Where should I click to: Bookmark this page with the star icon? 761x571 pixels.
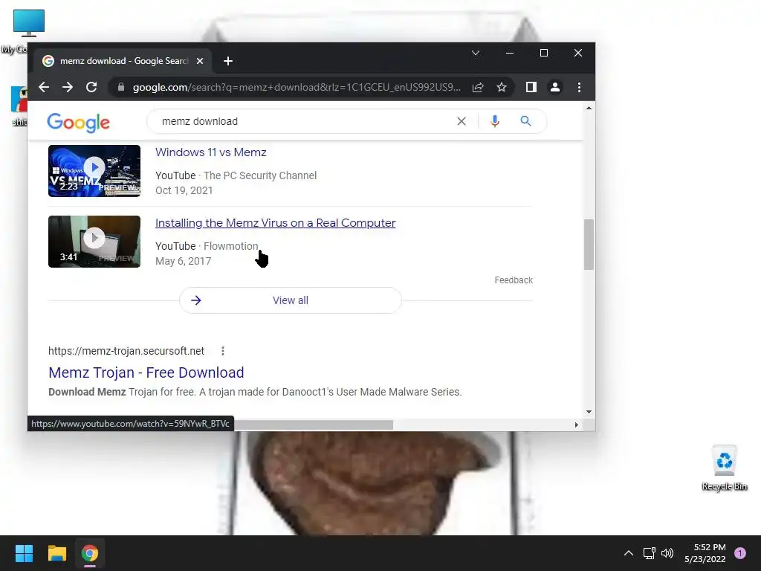(x=502, y=88)
